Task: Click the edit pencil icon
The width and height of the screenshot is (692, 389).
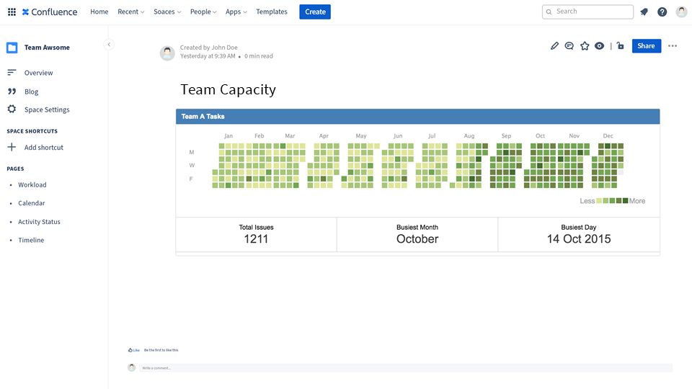Action: (x=555, y=46)
